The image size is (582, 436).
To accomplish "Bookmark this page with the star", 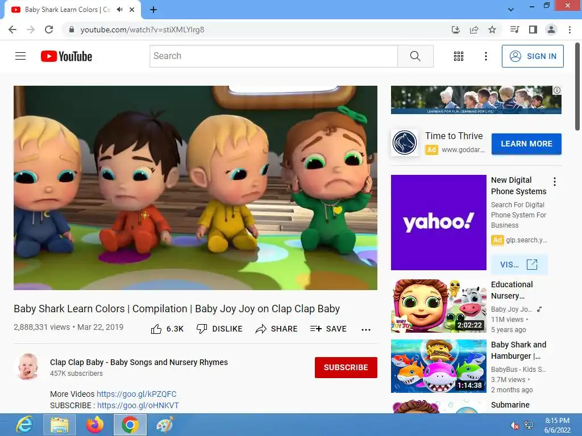I will 492,30.
